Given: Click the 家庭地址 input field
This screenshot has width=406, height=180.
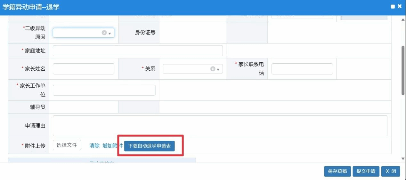Looking at the screenshot, I should 138,51.
